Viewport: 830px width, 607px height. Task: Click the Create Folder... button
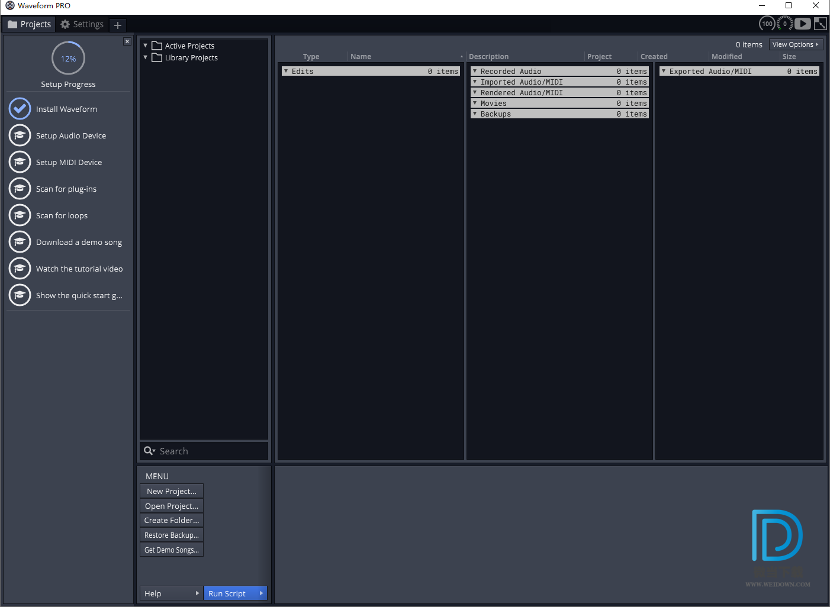[172, 520]
